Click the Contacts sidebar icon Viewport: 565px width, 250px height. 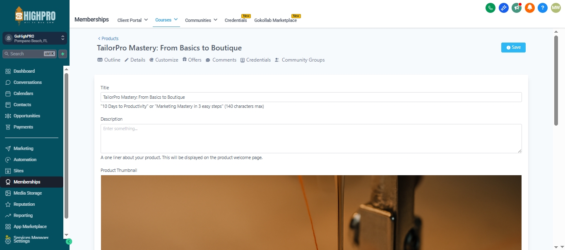tap(8, 105)
